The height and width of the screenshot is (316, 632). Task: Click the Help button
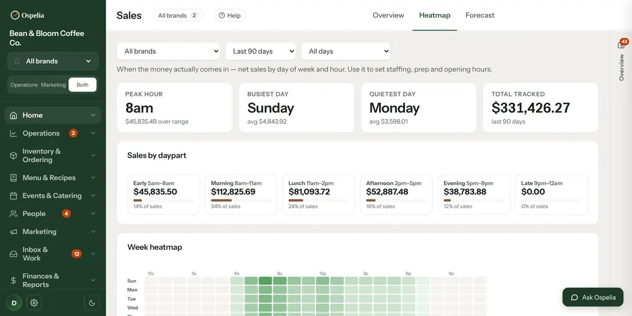pos(230,15)
